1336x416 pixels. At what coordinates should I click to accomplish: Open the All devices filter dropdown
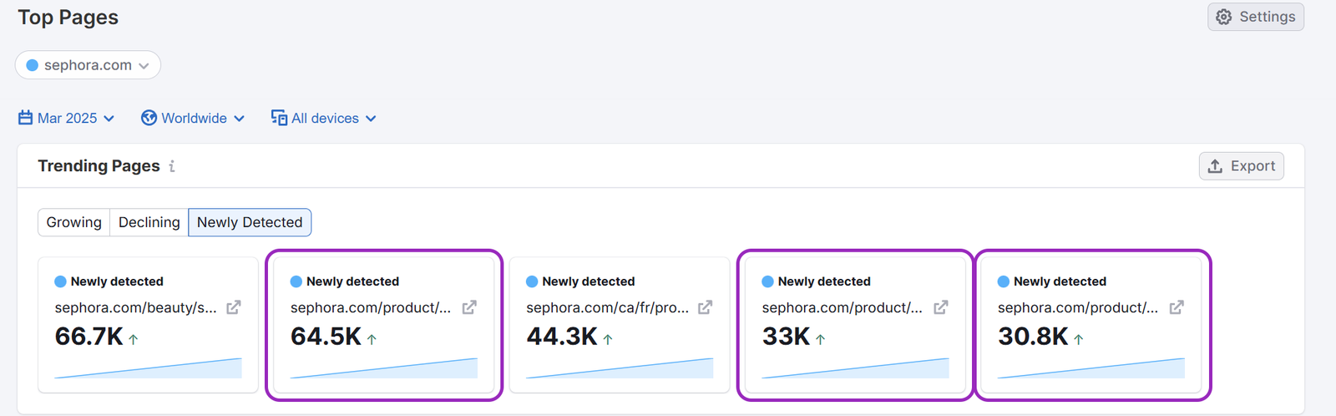[325, 118]
